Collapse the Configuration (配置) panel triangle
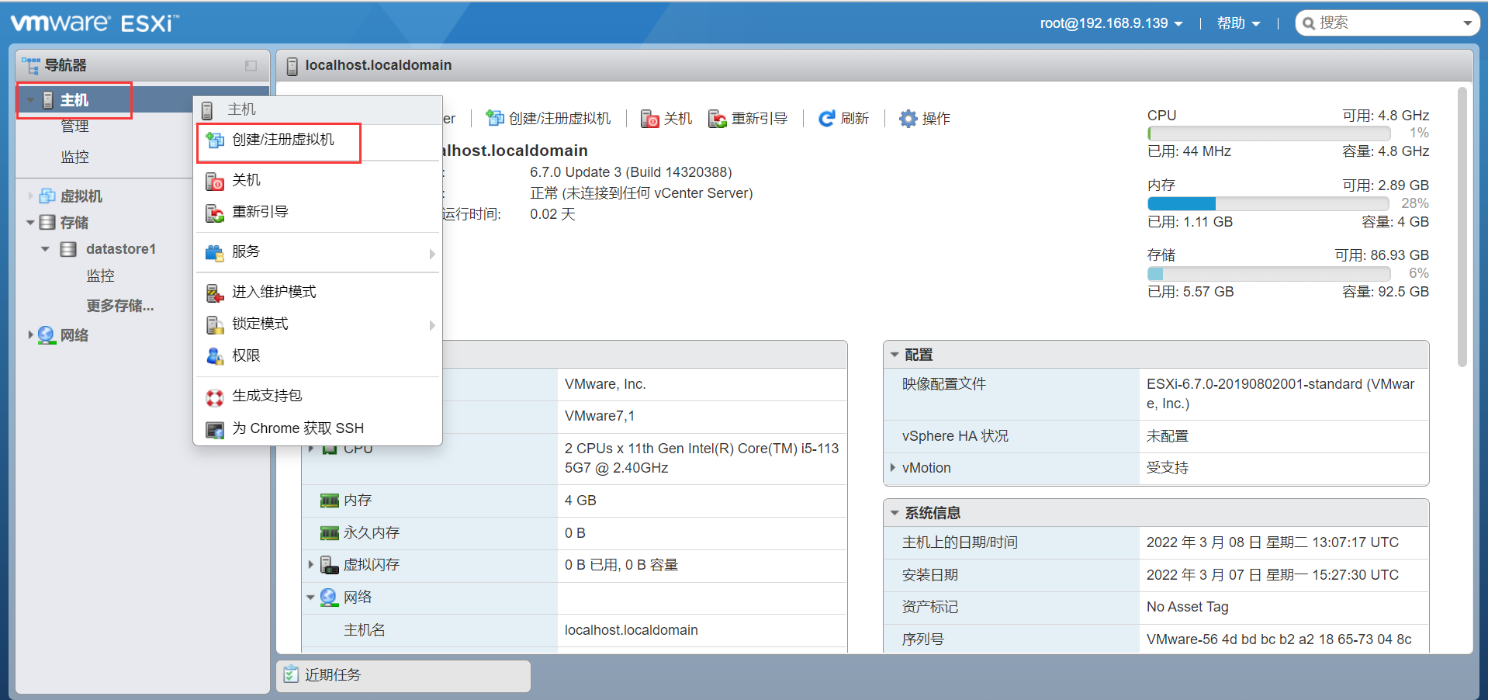1488x700 pixels. click(x=895, y=355)
